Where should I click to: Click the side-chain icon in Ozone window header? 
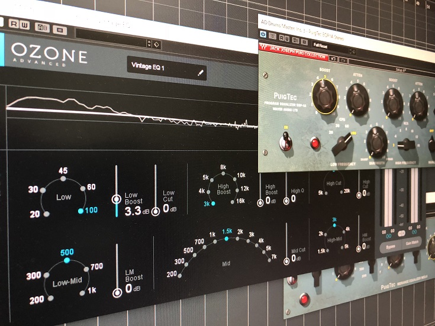60,30
